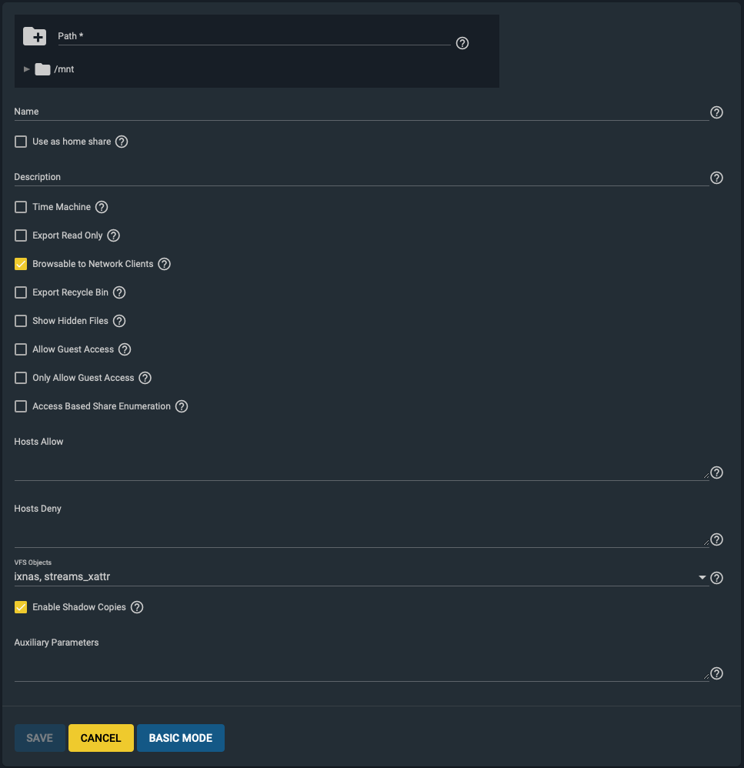
Task: Click into the Description input field
Action: (x=362, y=177)
